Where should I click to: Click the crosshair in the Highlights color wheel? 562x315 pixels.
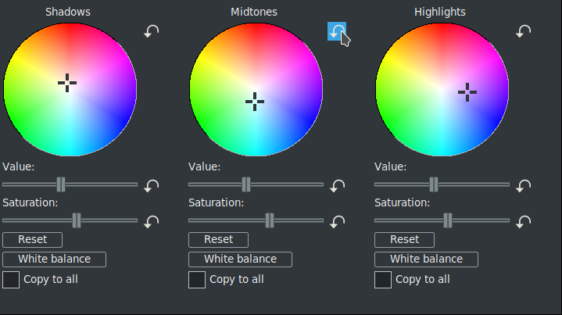click(467, 92)
